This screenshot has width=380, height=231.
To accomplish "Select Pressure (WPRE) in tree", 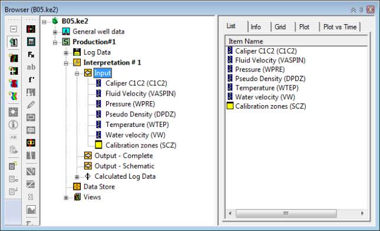I will (x=130, y=104).
